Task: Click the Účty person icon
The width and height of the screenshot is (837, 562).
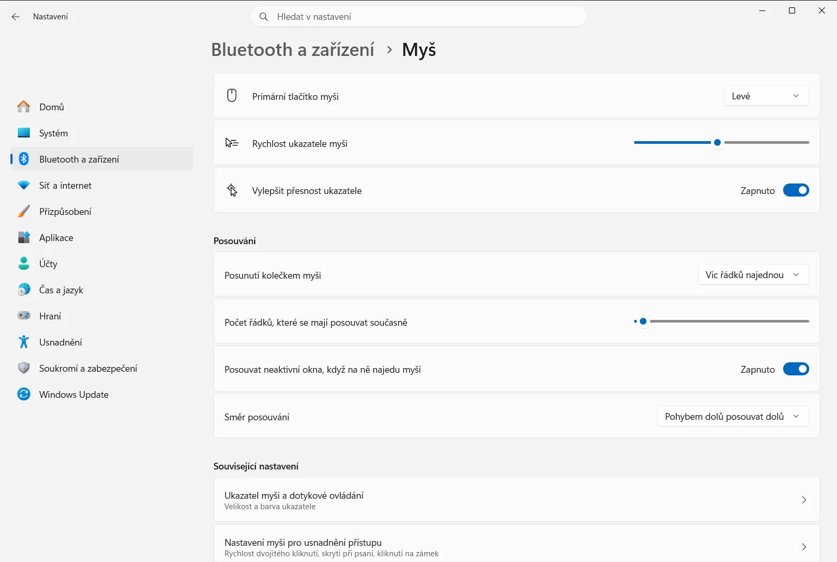Action: tap(24, 263)
